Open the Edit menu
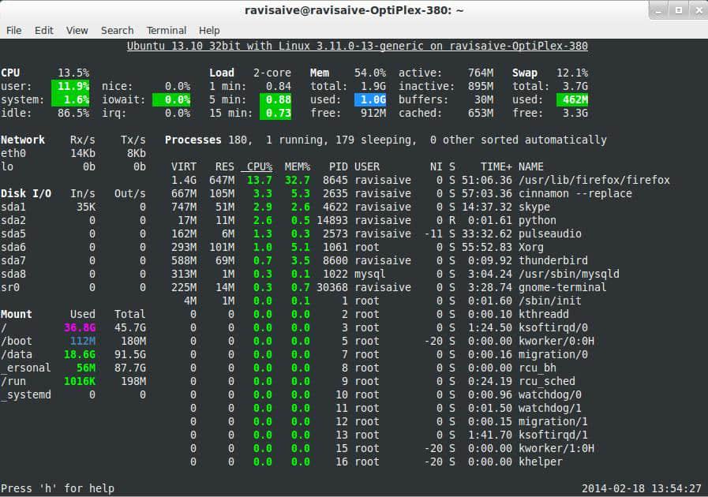The image size is (708, 497). pyautogui.click(x=44, y=30)
